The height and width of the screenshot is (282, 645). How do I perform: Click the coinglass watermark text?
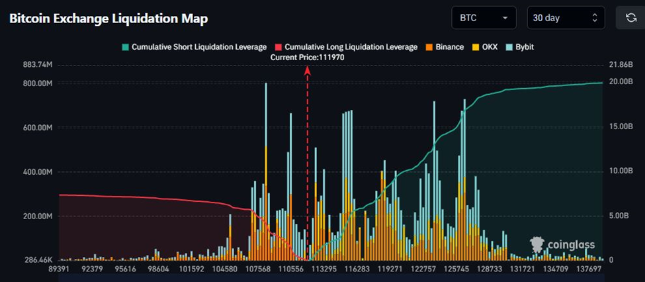[571, 245]
